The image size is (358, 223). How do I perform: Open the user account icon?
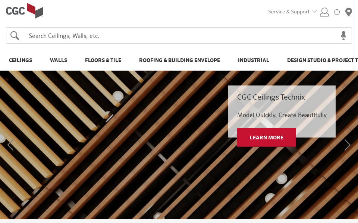(x=324, y=12)
